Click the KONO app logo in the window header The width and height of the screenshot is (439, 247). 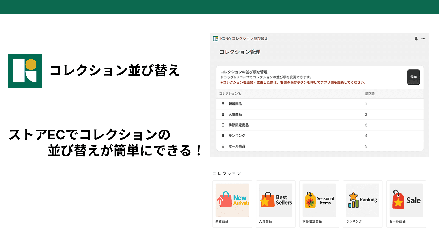point(216,39)
